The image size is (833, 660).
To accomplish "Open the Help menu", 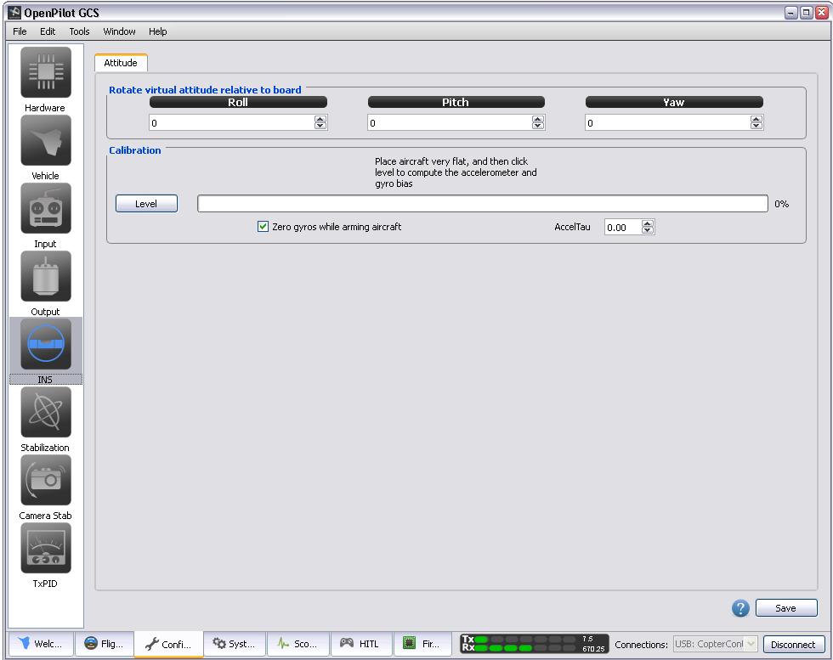I will (158, 31).
